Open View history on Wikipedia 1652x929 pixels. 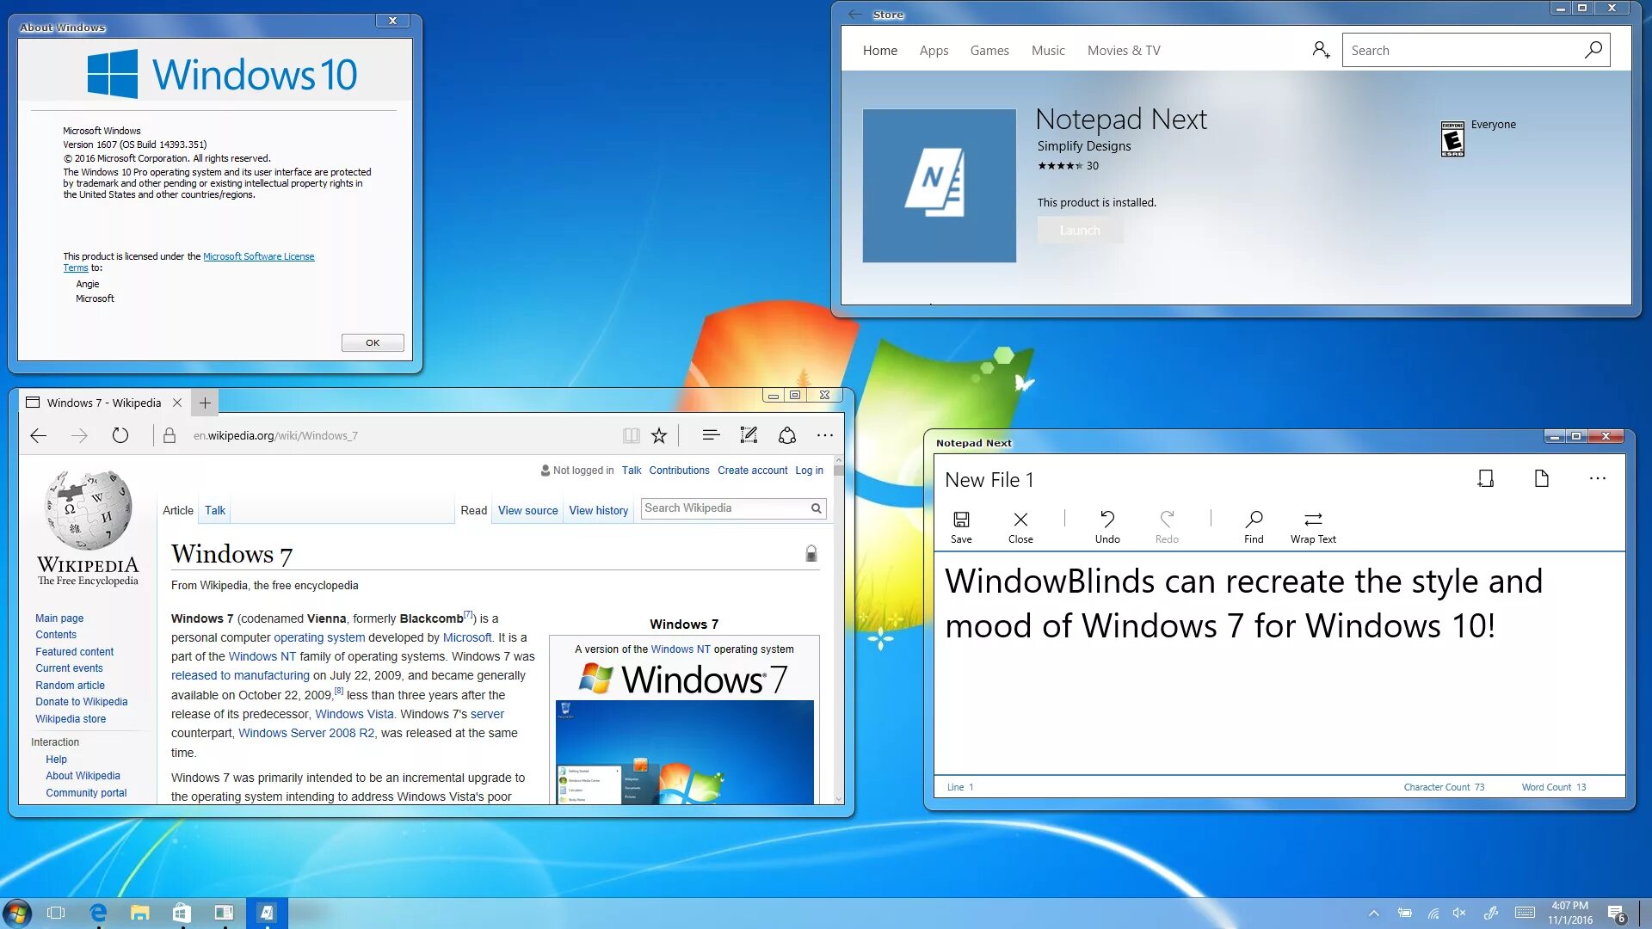coord(598,510)
